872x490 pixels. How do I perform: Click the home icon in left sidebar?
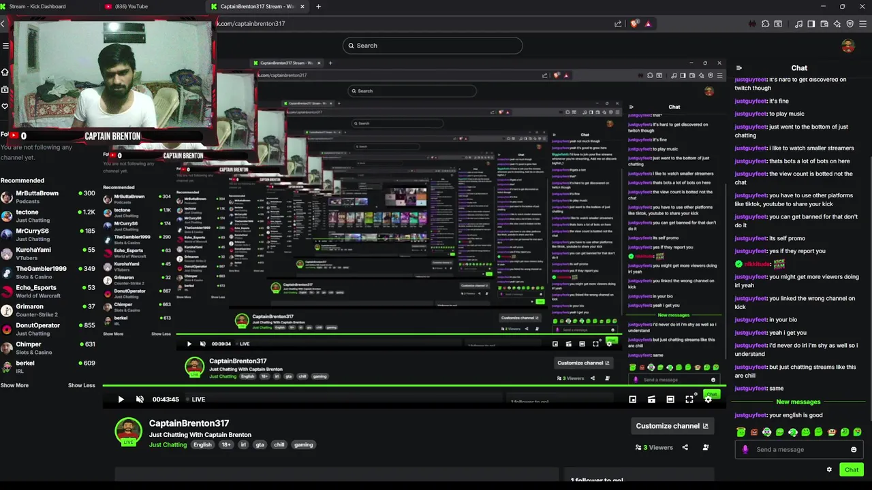click(x=5, y=72)
